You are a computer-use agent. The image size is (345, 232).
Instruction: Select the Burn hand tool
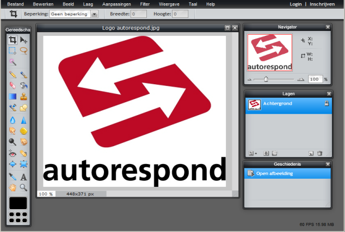click(x=23, y=142)
